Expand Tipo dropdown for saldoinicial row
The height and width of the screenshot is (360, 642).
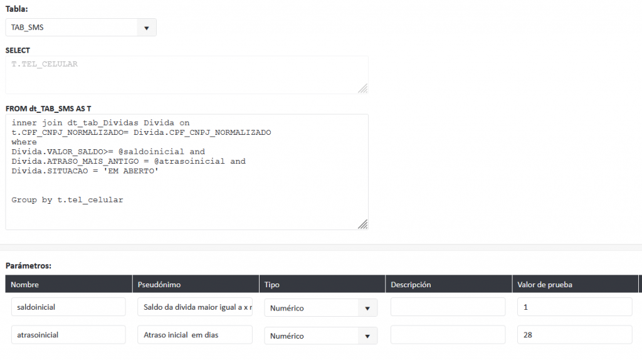tap(321, 308)
